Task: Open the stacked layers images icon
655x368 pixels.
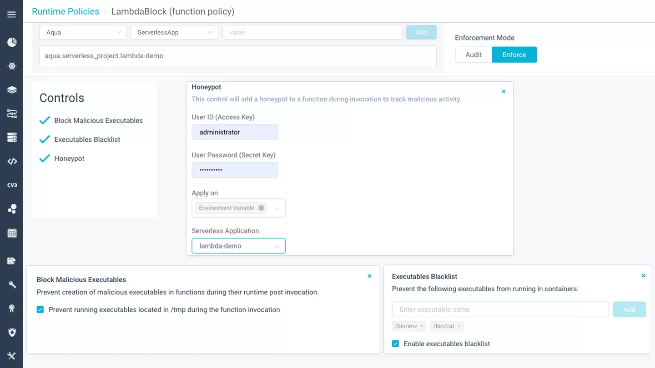Action: pyautogui.click(x=12, y=90)
